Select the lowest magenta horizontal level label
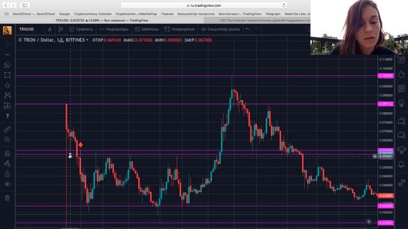 coord(386,223)
